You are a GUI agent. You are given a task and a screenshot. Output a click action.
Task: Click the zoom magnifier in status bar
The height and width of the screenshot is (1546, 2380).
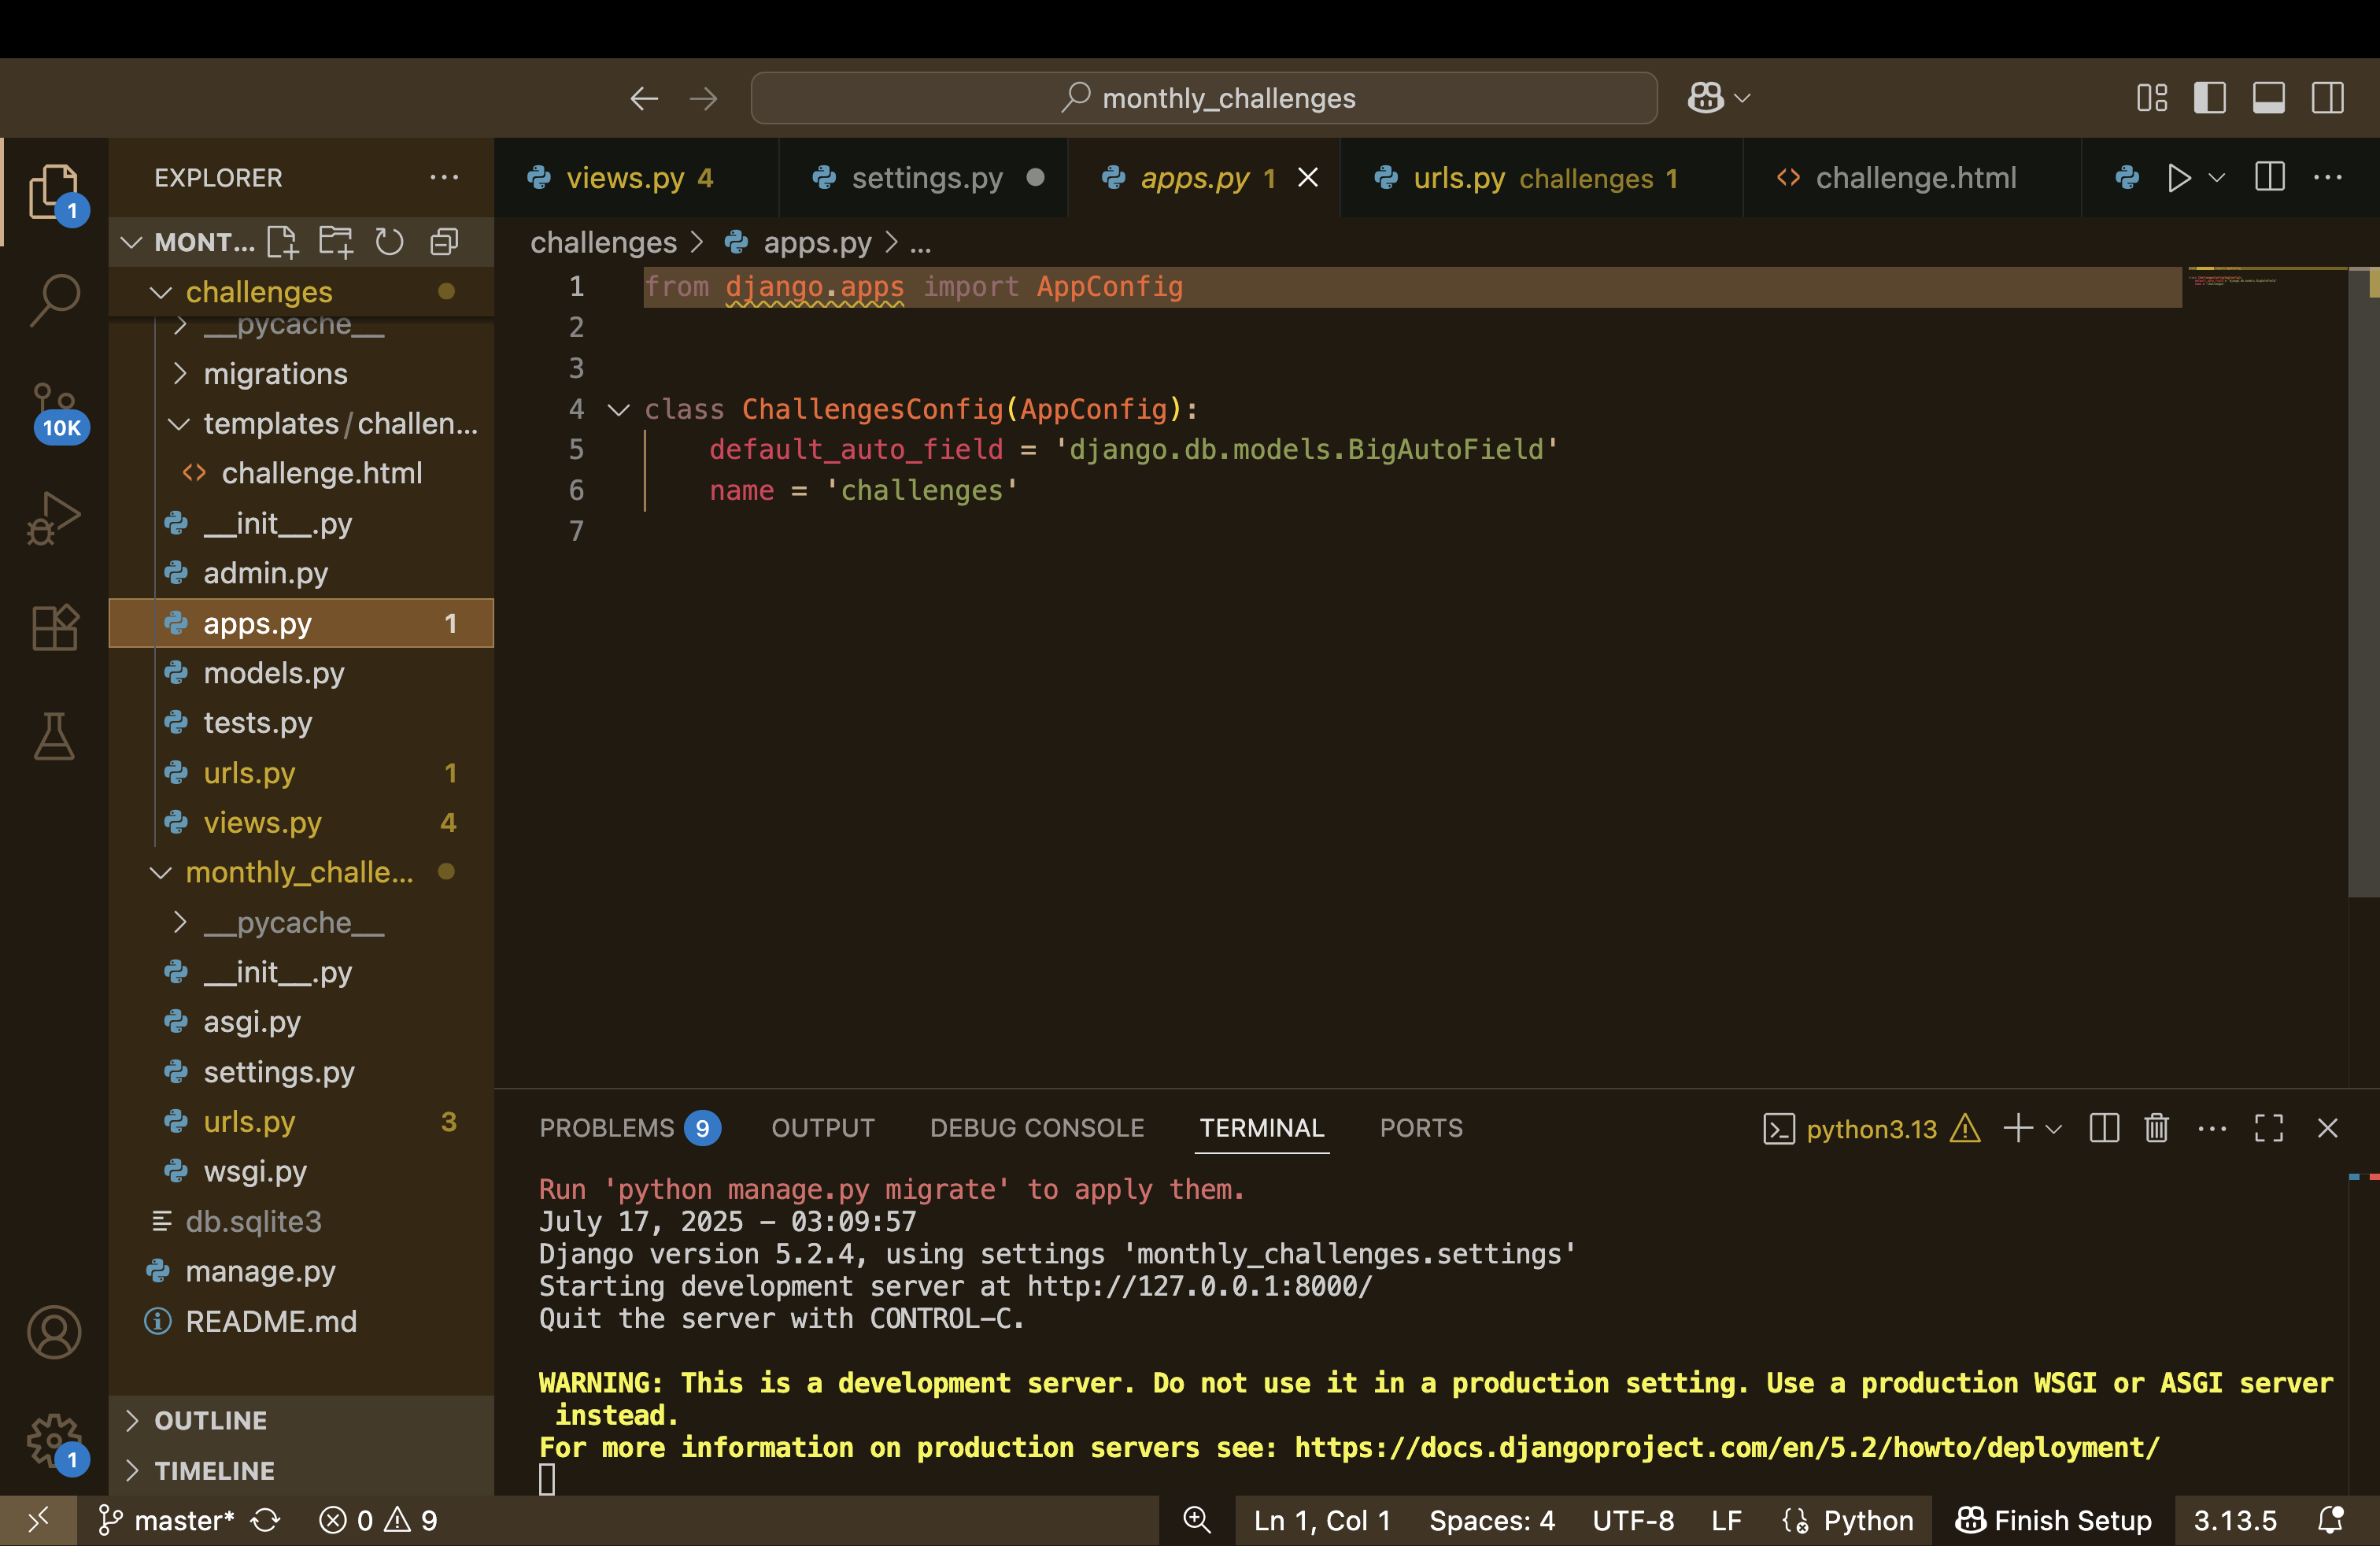(x=1197, y=1520)
